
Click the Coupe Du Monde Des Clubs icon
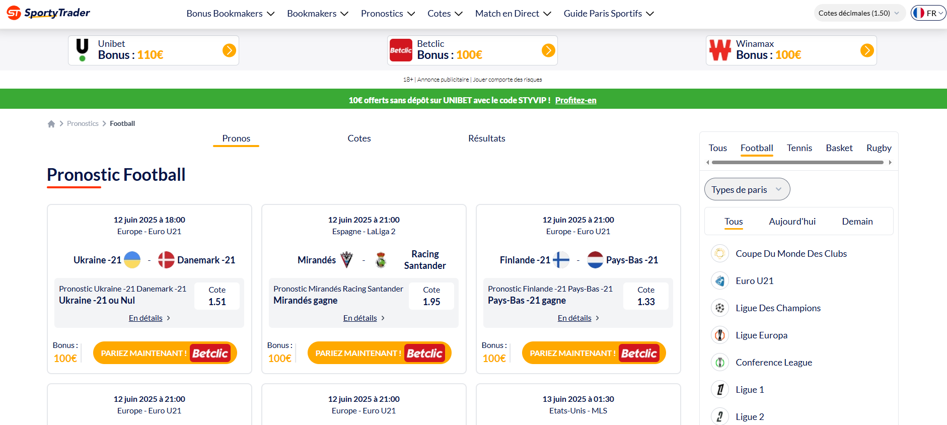720,253
